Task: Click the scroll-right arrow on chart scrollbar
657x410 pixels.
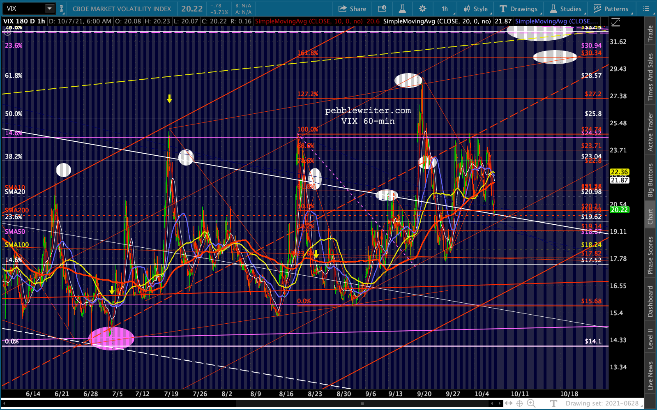Action: coord(500,403)
